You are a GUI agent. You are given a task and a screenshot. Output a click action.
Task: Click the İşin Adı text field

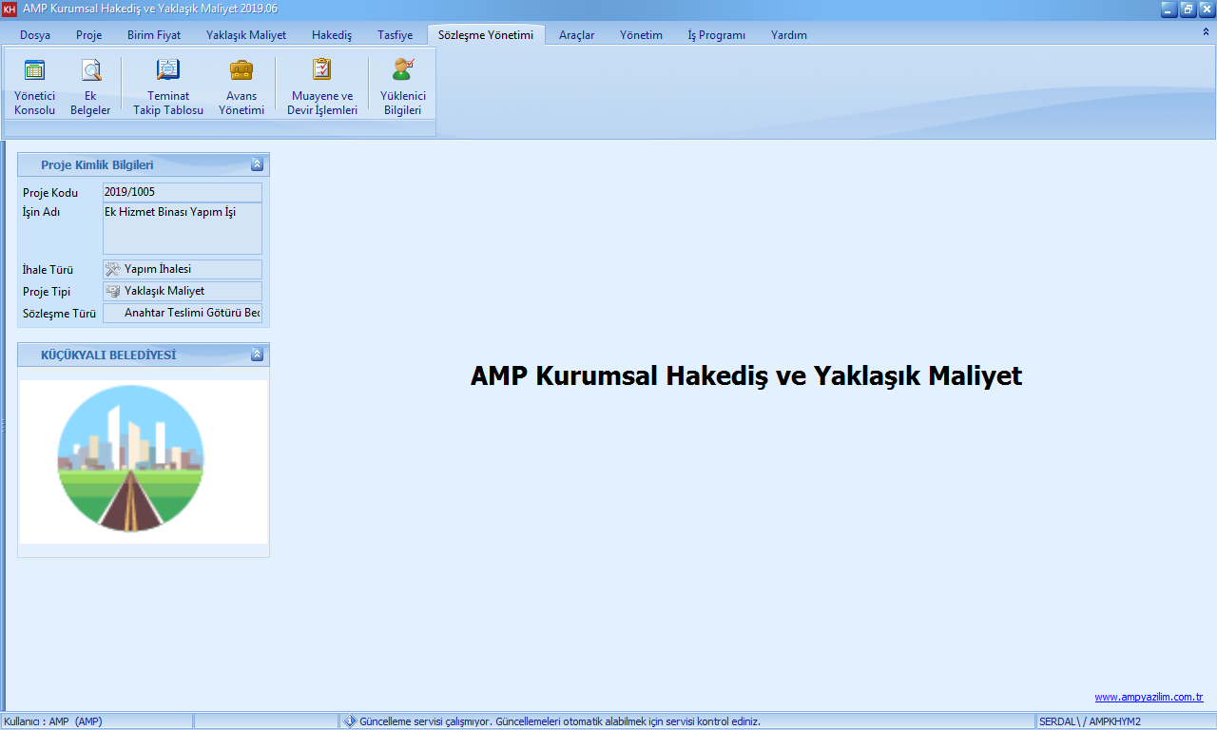click(x=182, y=228)
